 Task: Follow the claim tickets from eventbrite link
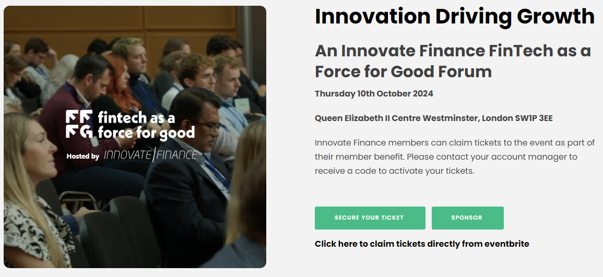click(x=422, y=244)
